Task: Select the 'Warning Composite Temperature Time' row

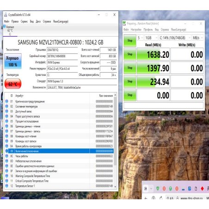Action: click(x=60, y=176)
